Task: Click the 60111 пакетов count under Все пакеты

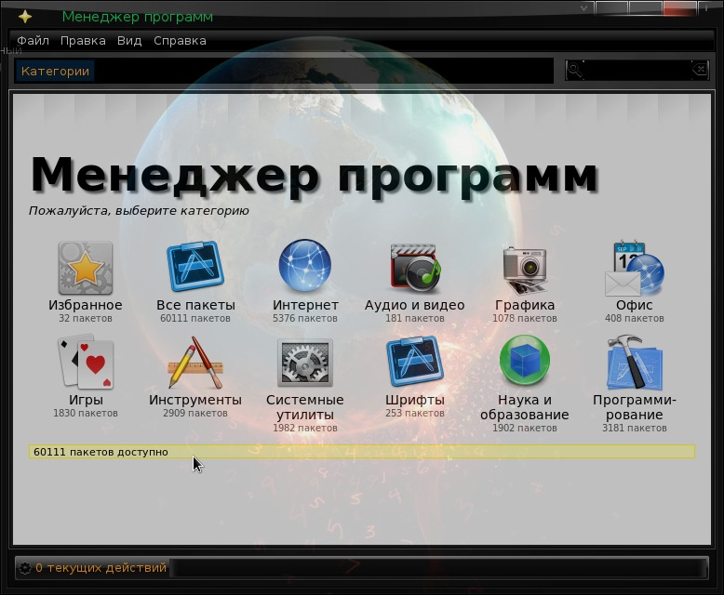Action: 195,318
